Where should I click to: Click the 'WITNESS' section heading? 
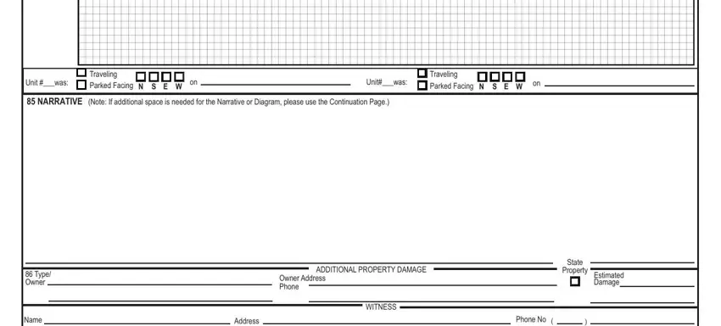(381, 307)
